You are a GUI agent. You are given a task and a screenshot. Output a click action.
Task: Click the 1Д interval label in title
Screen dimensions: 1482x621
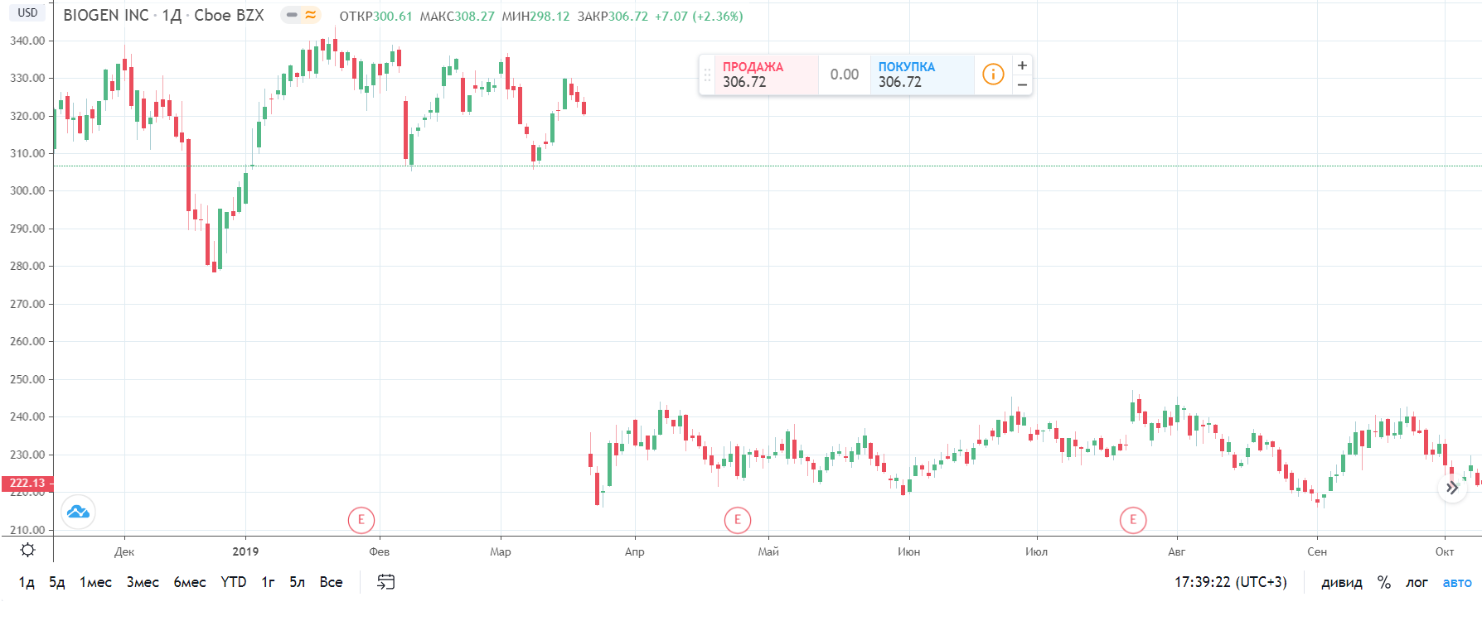click(x=172, y=15)
